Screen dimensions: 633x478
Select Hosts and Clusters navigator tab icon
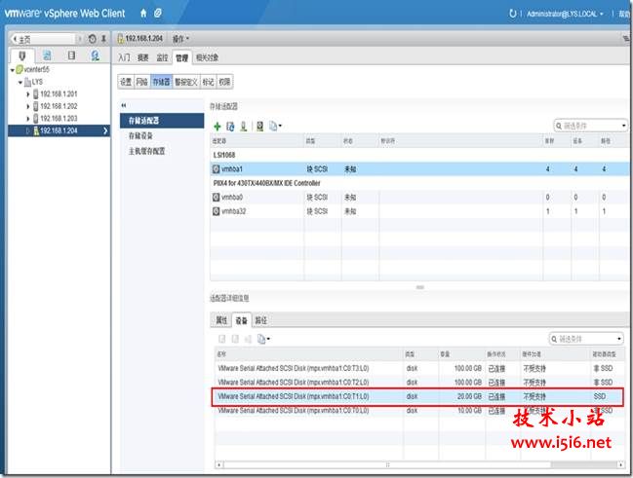(22, 55)
